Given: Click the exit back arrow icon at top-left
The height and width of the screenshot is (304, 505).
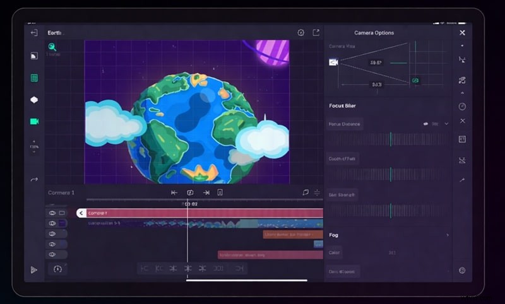Looking at the screenshot, I should tap(34, 33).
